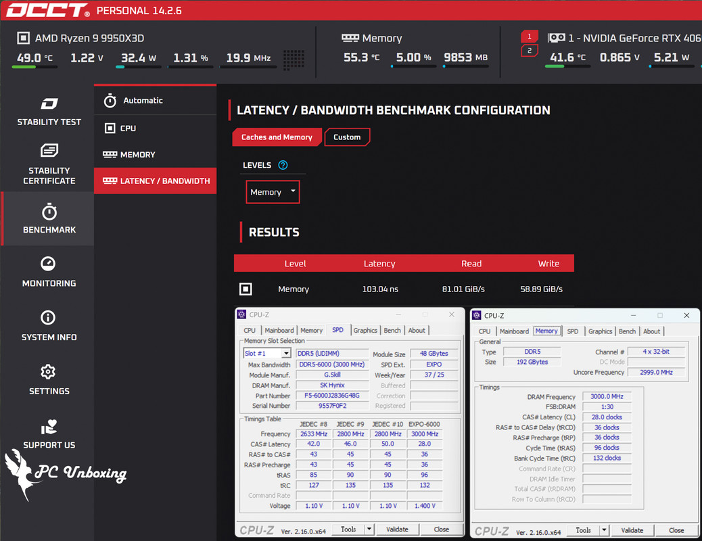Open Mainboard tab in left CPU-Z
Image resolution: width=702 pixels, height=541 pixels.
279,330
